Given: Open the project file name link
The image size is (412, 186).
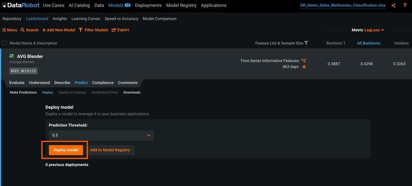Looking at the screenshot, I should tap(343, 5).
